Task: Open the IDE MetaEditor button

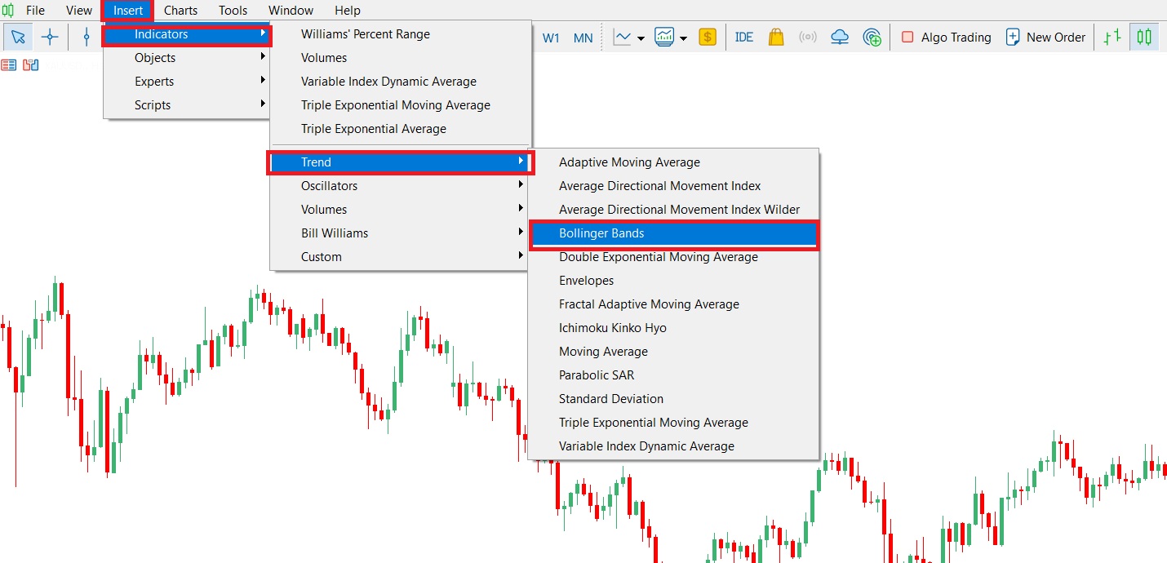Action: pyautogui.click(x=744, y=37)
